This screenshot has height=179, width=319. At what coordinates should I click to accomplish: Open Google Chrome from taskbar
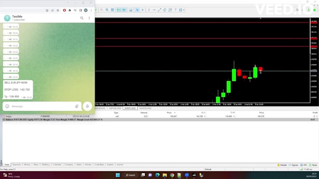pyautogui.click(x=172, y=175)
